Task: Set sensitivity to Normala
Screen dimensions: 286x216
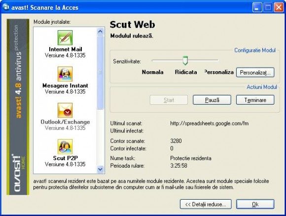Action: point(152,72)
